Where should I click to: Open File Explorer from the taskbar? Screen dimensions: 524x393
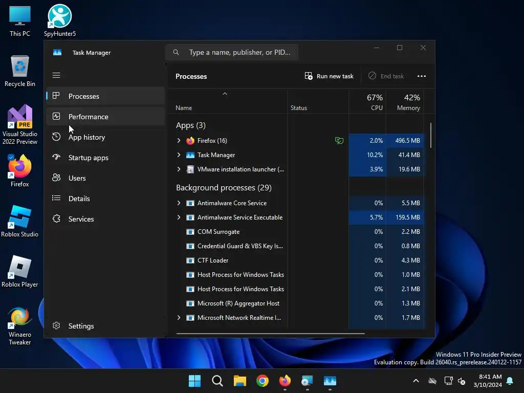[x=239, y=381]
